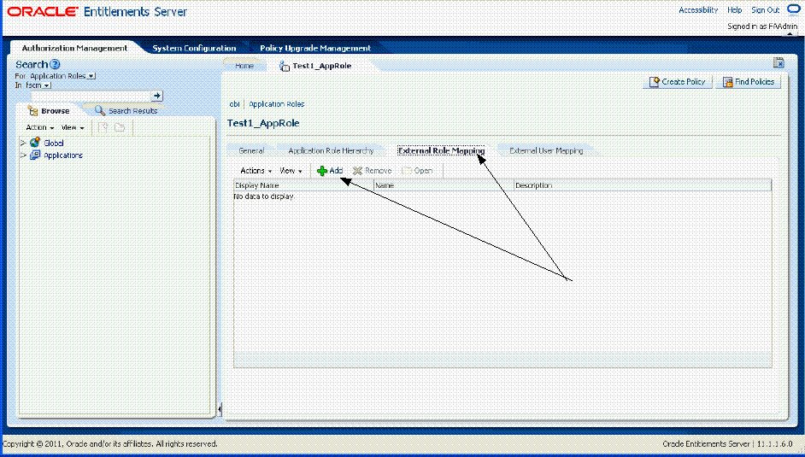Click the Search Results magnifier icon
This screenshot has width=805, height=457.
coord(100,110)
